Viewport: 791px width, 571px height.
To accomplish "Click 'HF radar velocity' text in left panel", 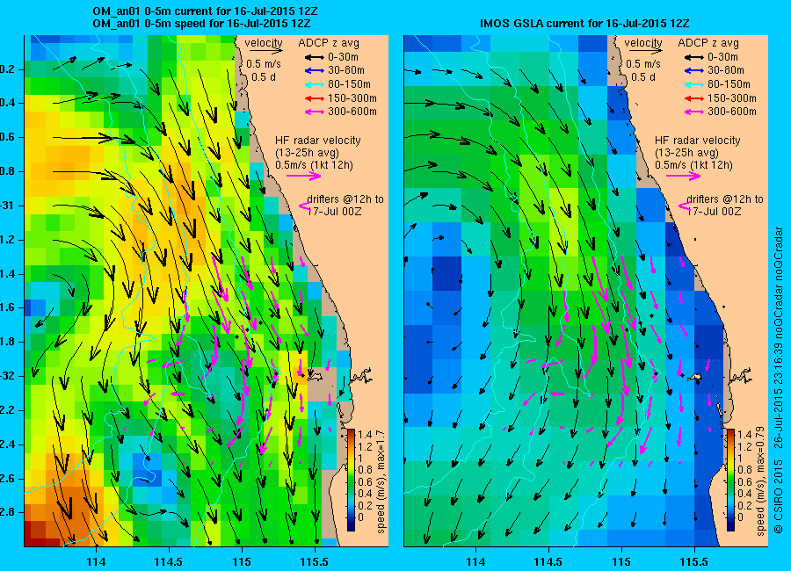I will (318, 141).
